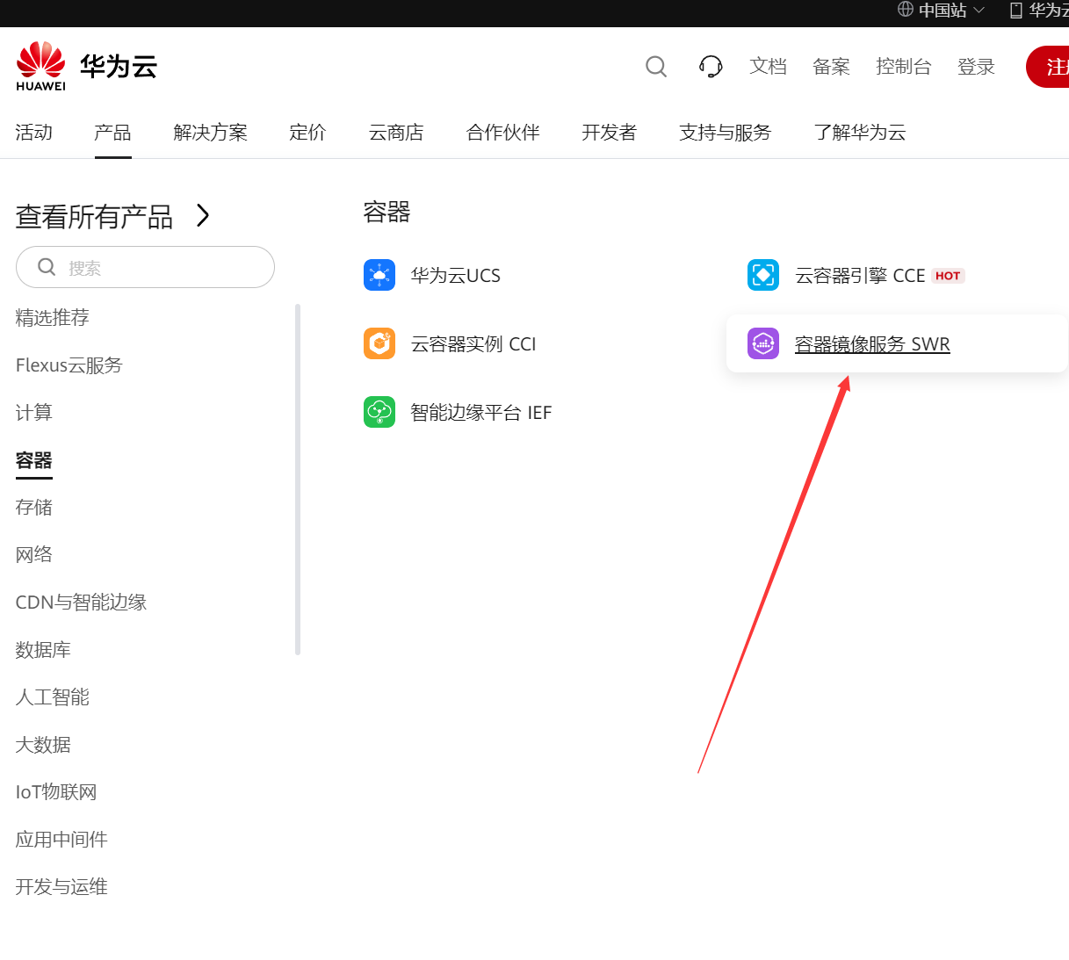The image size is (1069, 960).
Task: Click the orange 云容器实例 CCI icon
Action: [379, 343]
